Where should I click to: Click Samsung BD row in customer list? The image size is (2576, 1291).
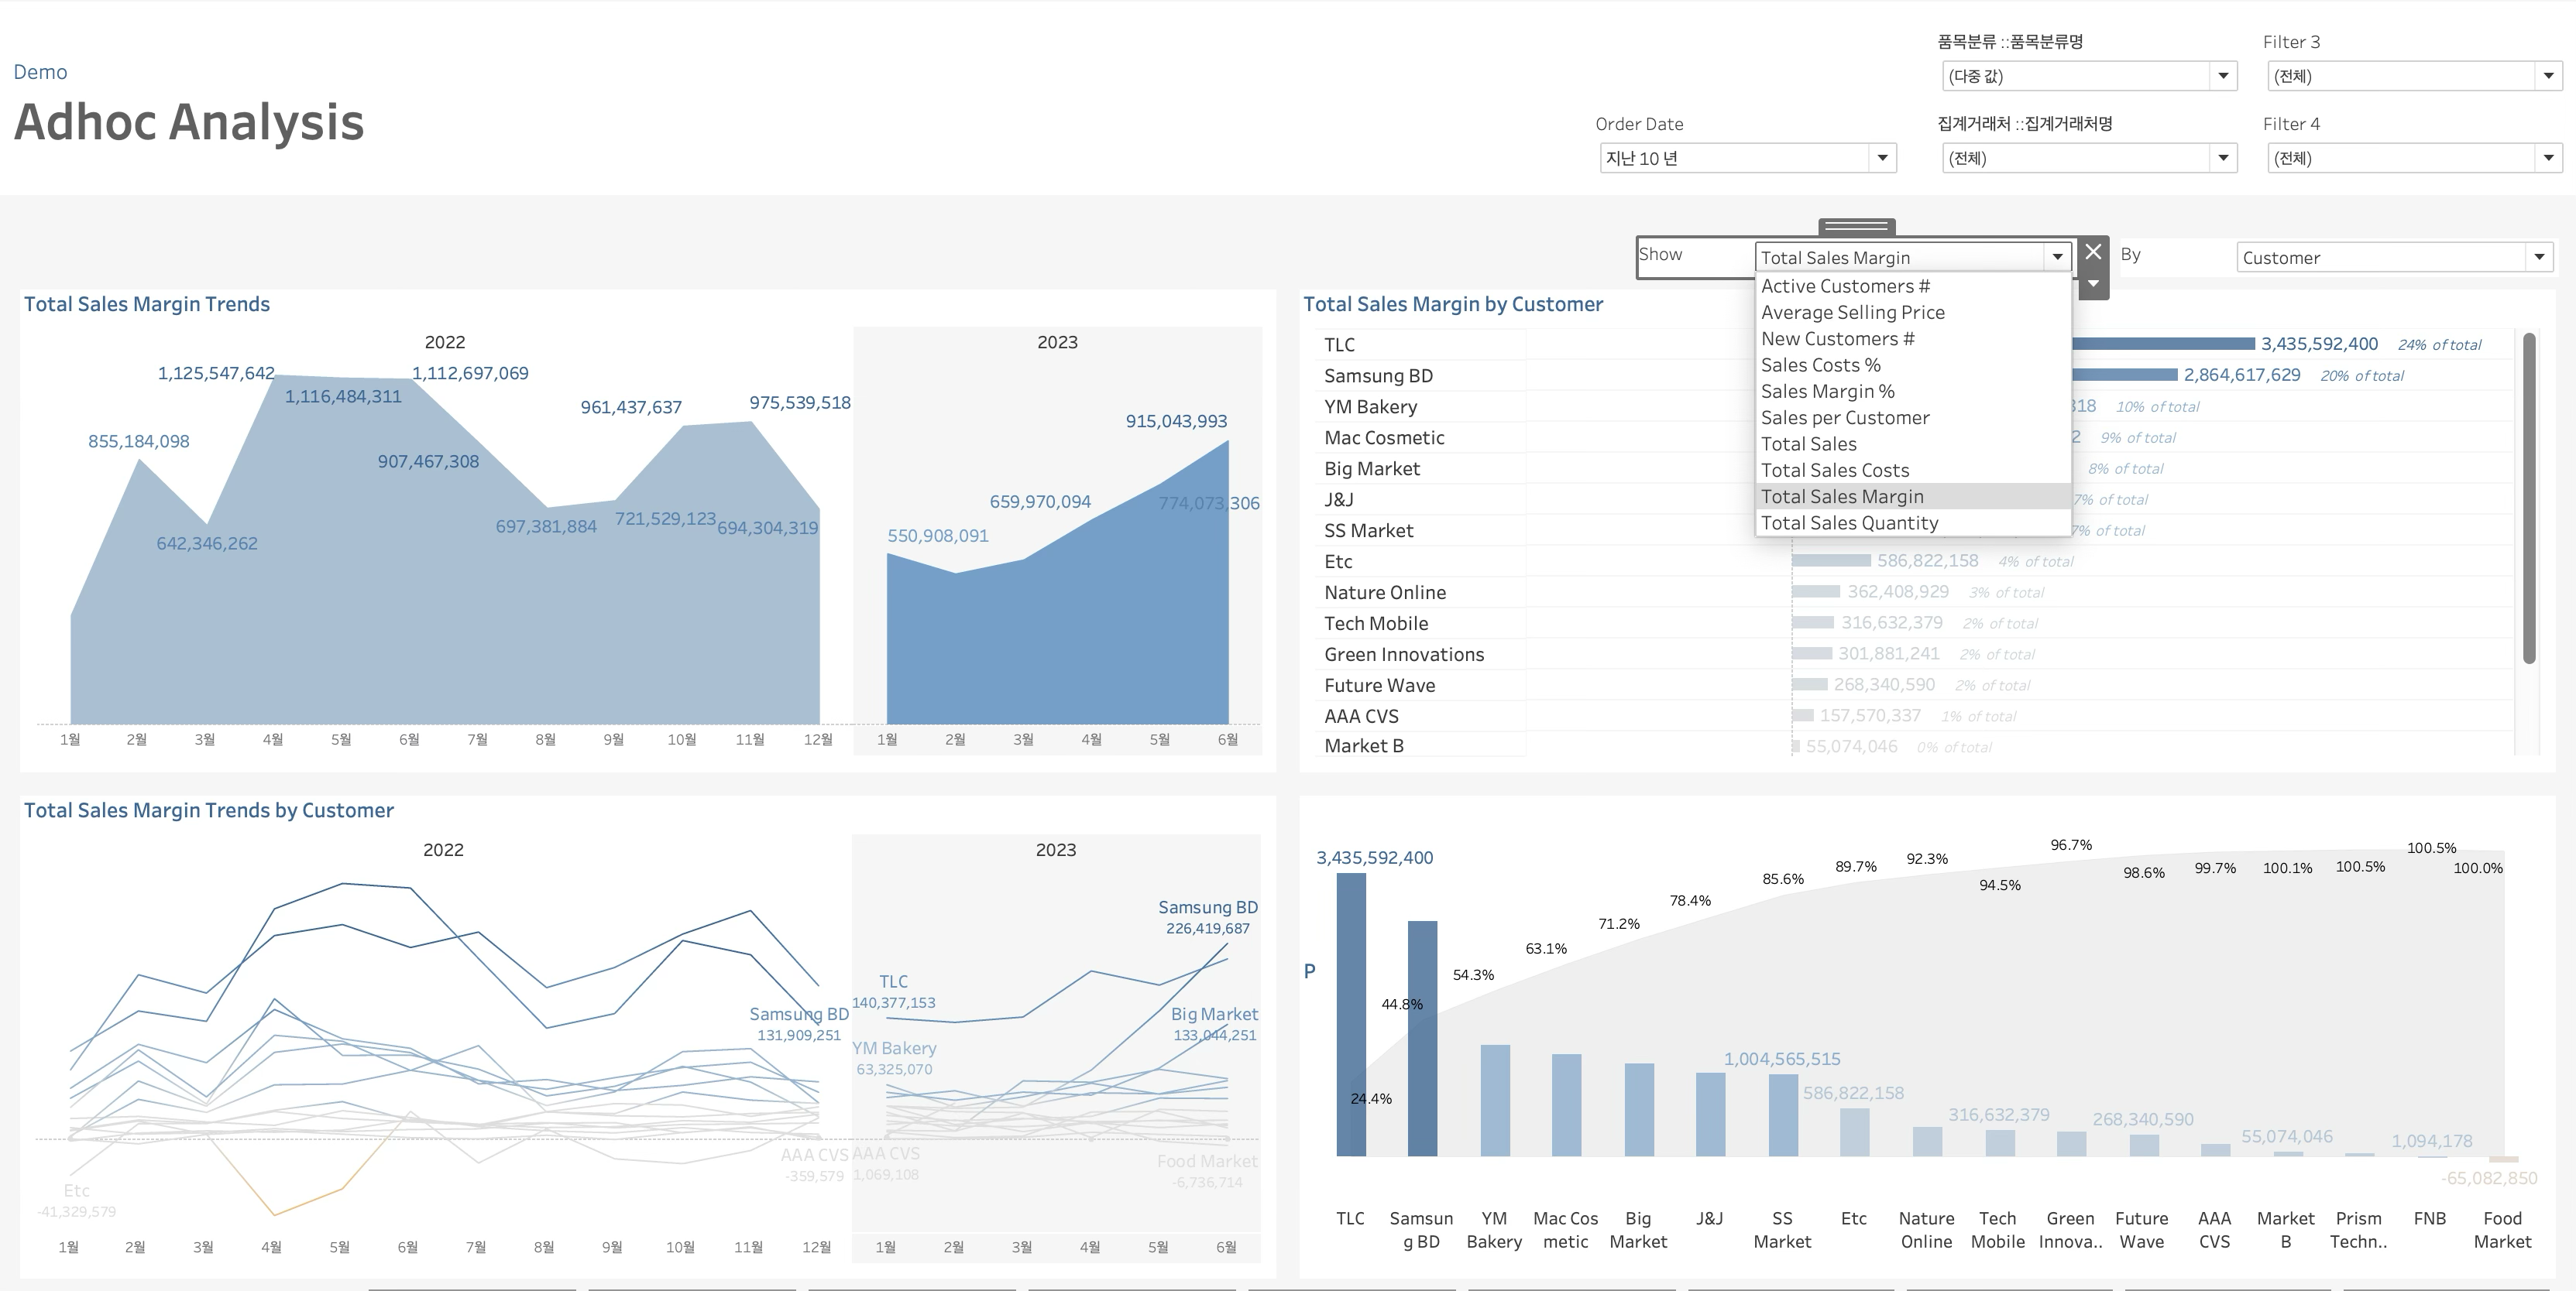click(x=1378, y=375)
